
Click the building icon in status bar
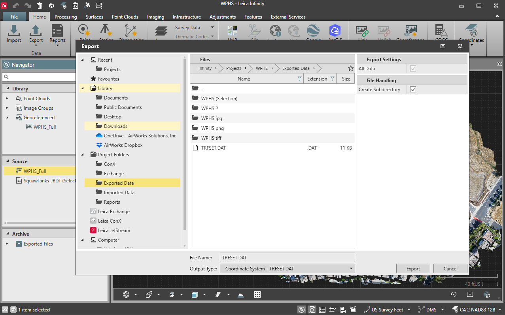(x=343, y=309)
